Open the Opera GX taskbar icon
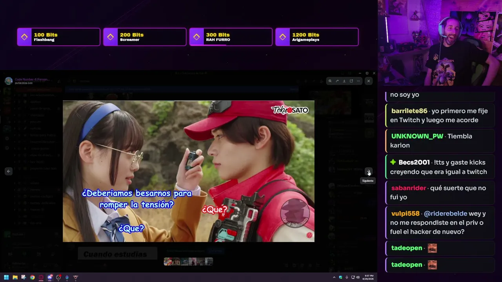502x282 pixels. 41,277
